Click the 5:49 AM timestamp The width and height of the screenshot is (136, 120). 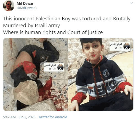tap(9, 117)
